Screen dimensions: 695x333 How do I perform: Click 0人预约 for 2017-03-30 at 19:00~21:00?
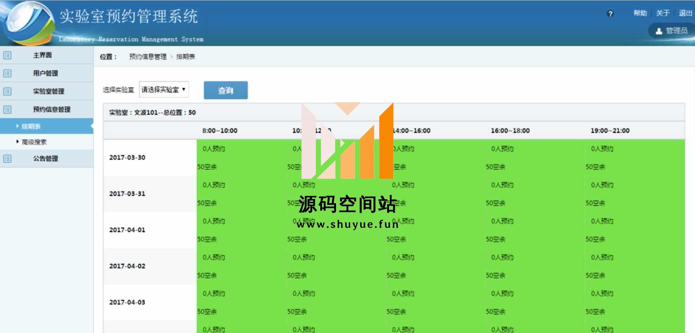point(602,149)
